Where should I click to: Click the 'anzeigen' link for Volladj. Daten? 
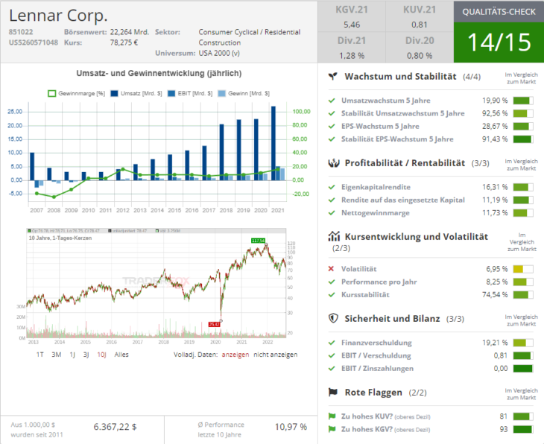[x=236, y=355]
